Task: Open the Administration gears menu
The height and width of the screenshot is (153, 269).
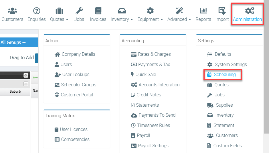Action: pos(247,15)
